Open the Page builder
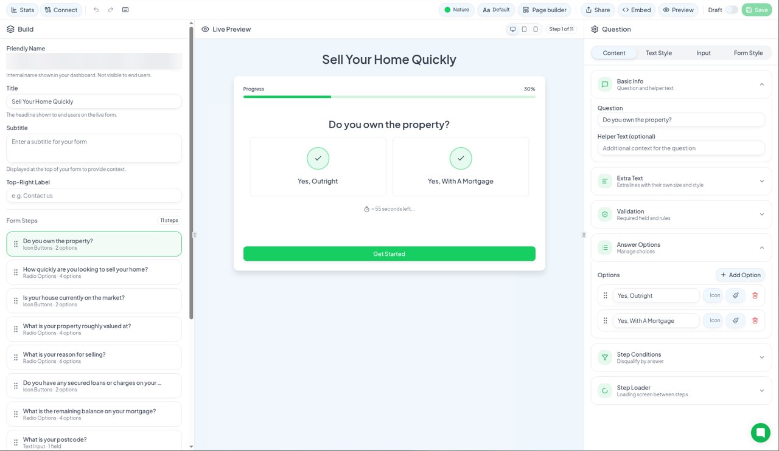Screen dimensions: 779x451 point(545,10)
